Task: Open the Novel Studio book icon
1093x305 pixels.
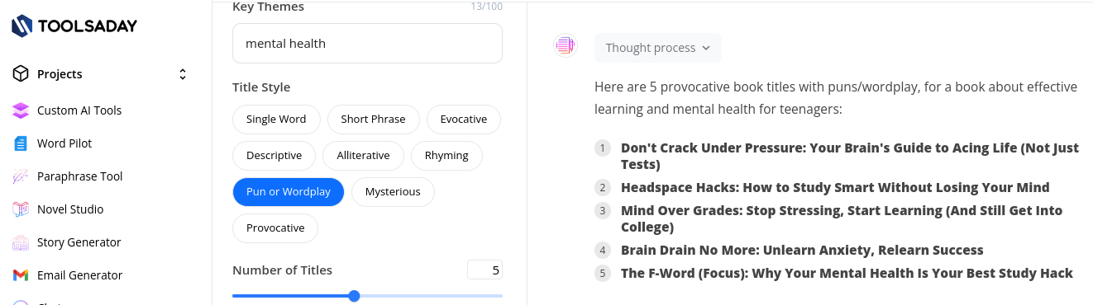Action: pyautogui.click(x=21, y=209)
